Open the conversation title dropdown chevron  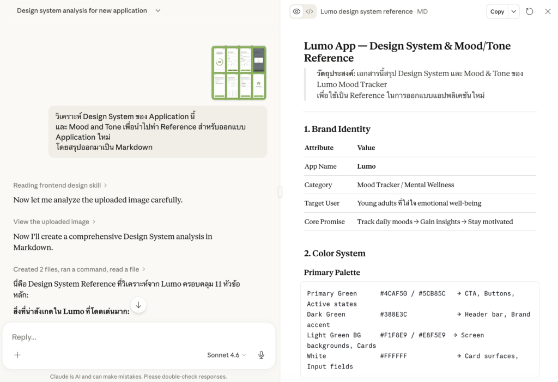[x=158, y=10]
